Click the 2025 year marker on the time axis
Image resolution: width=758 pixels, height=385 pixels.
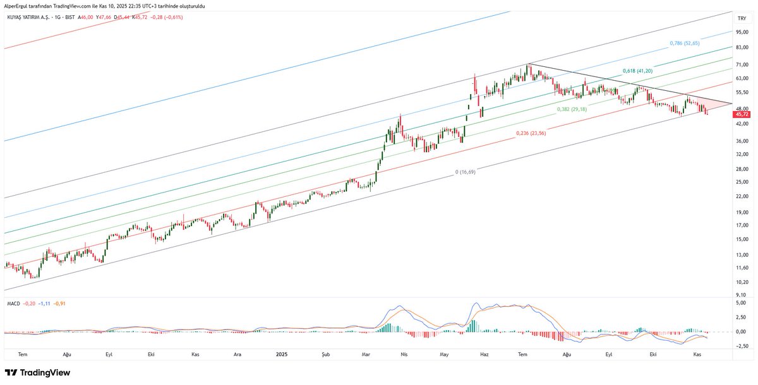[x=282, y=355]
